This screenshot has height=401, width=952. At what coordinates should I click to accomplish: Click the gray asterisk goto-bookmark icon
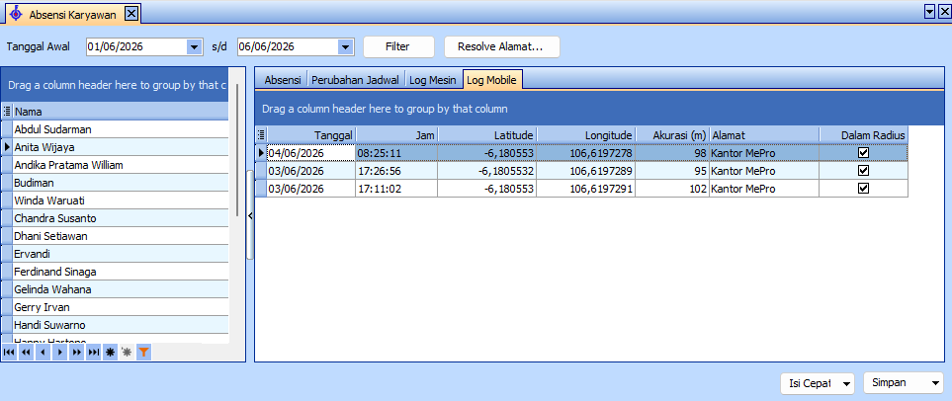pos(127,352)
